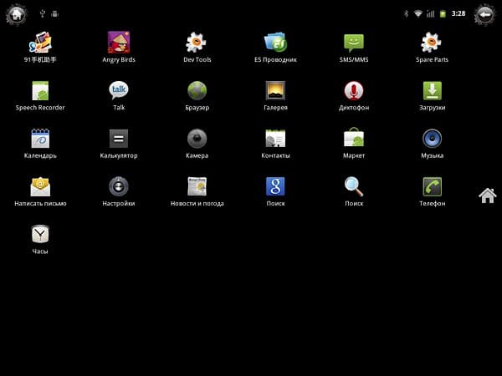
Task: Open Калькулятор calculator app
Action: point(119,144)
